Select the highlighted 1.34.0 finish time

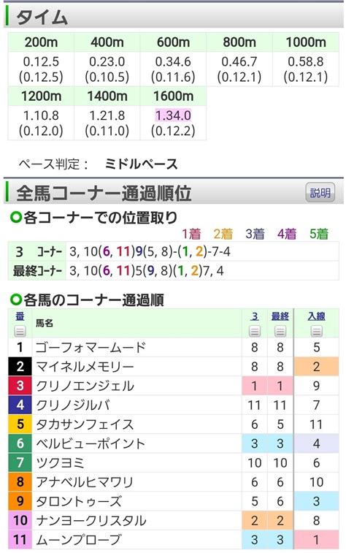point(173,115)
